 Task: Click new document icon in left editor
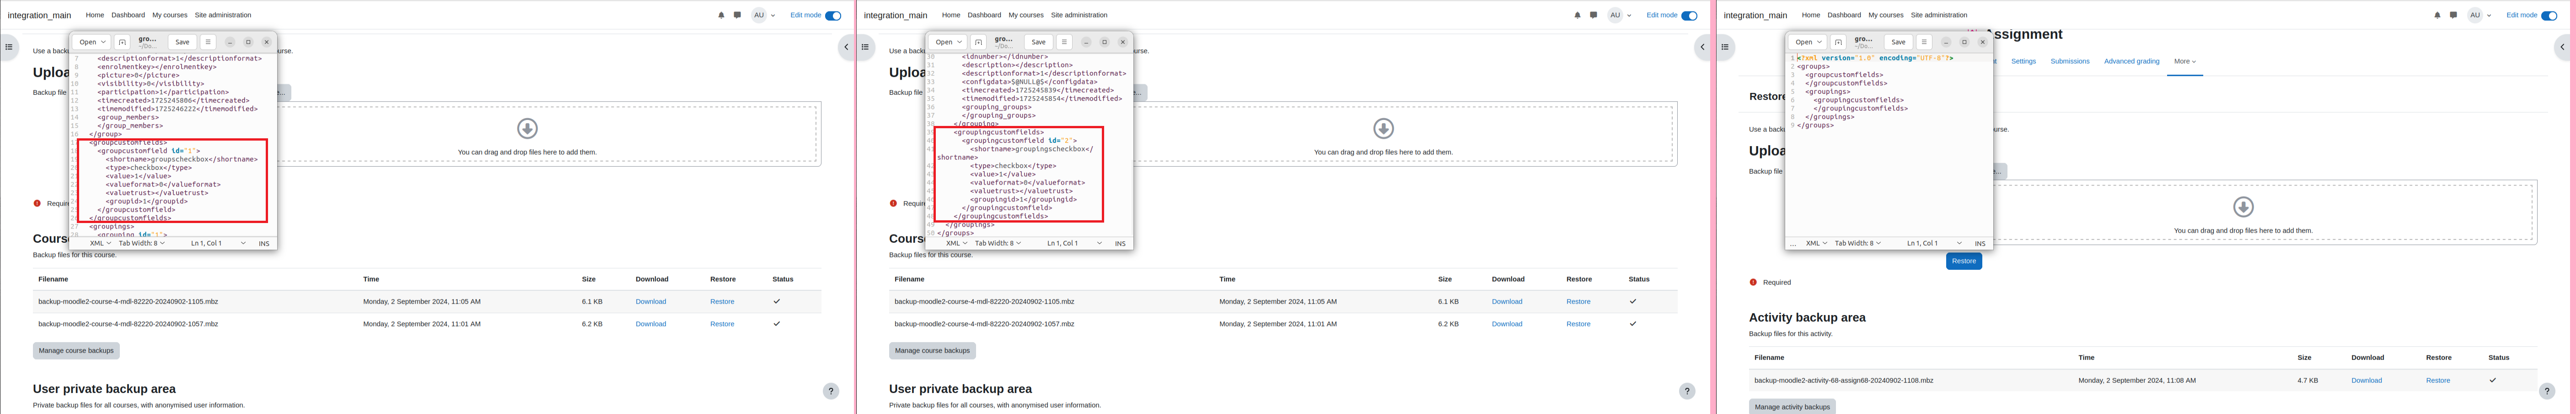click(x=122, y=42)
